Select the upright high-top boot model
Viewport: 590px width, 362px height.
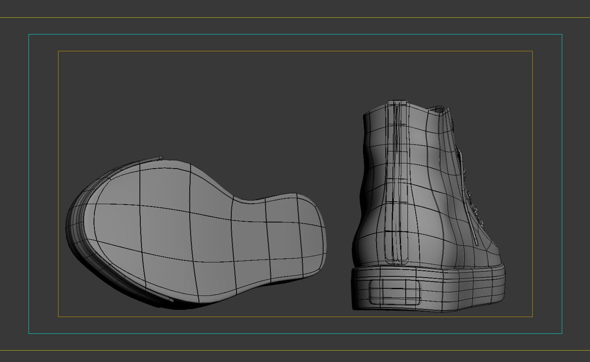coord(428,206)
